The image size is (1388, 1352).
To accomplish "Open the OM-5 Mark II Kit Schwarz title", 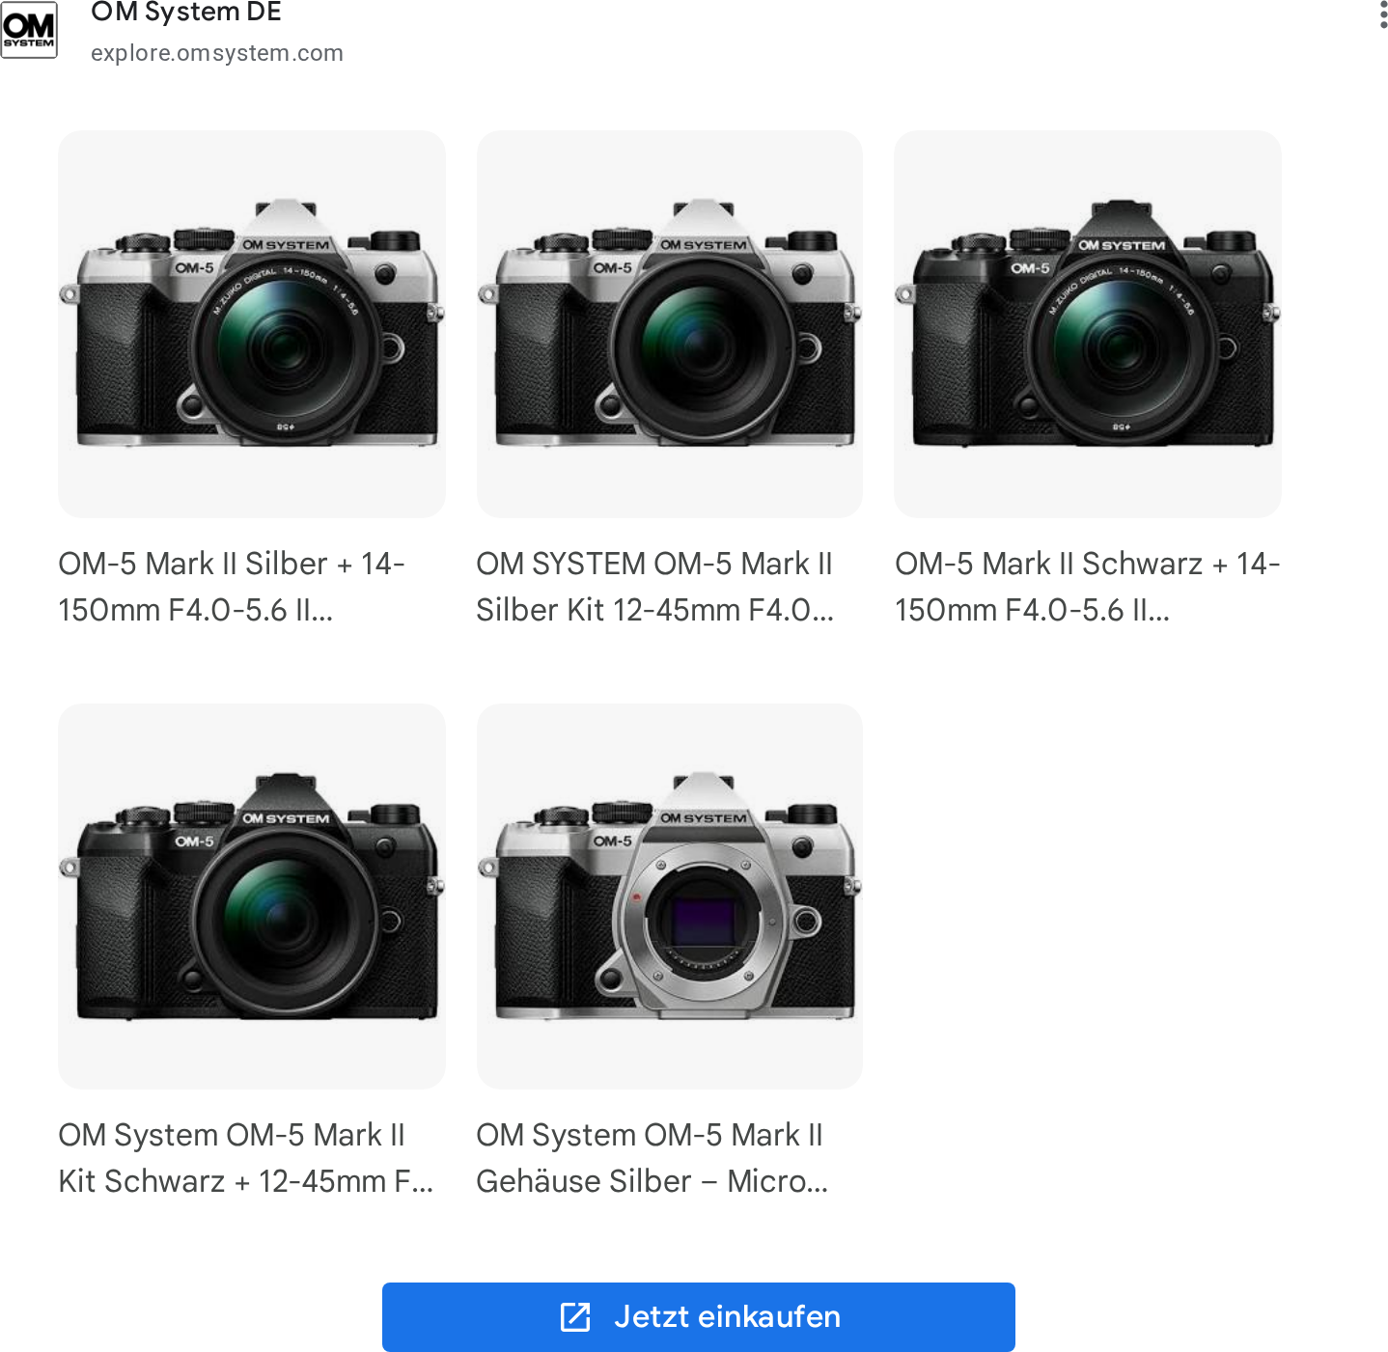I will point(246,1158).
